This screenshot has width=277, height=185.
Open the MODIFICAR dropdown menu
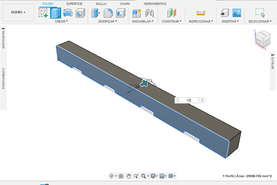pyautogui.click(x=107, y=21)
